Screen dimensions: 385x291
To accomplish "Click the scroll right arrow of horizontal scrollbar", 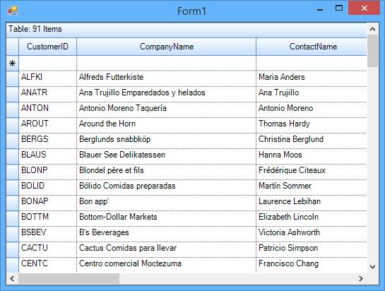I will tap(361, 278).
